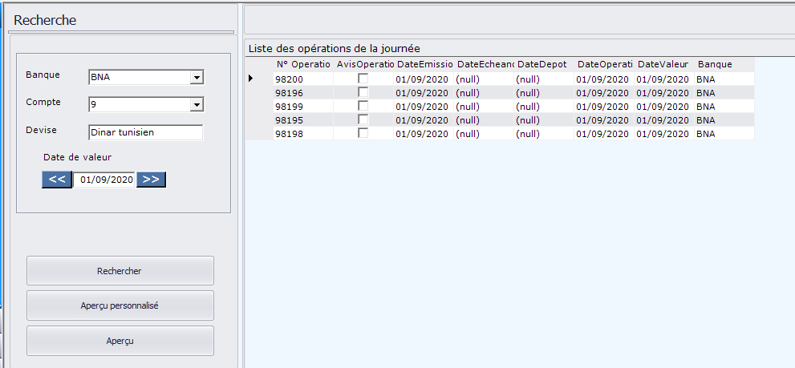Screen dimensions: 795x368
Task: Click the next date >> button
Action: (151, 180)
